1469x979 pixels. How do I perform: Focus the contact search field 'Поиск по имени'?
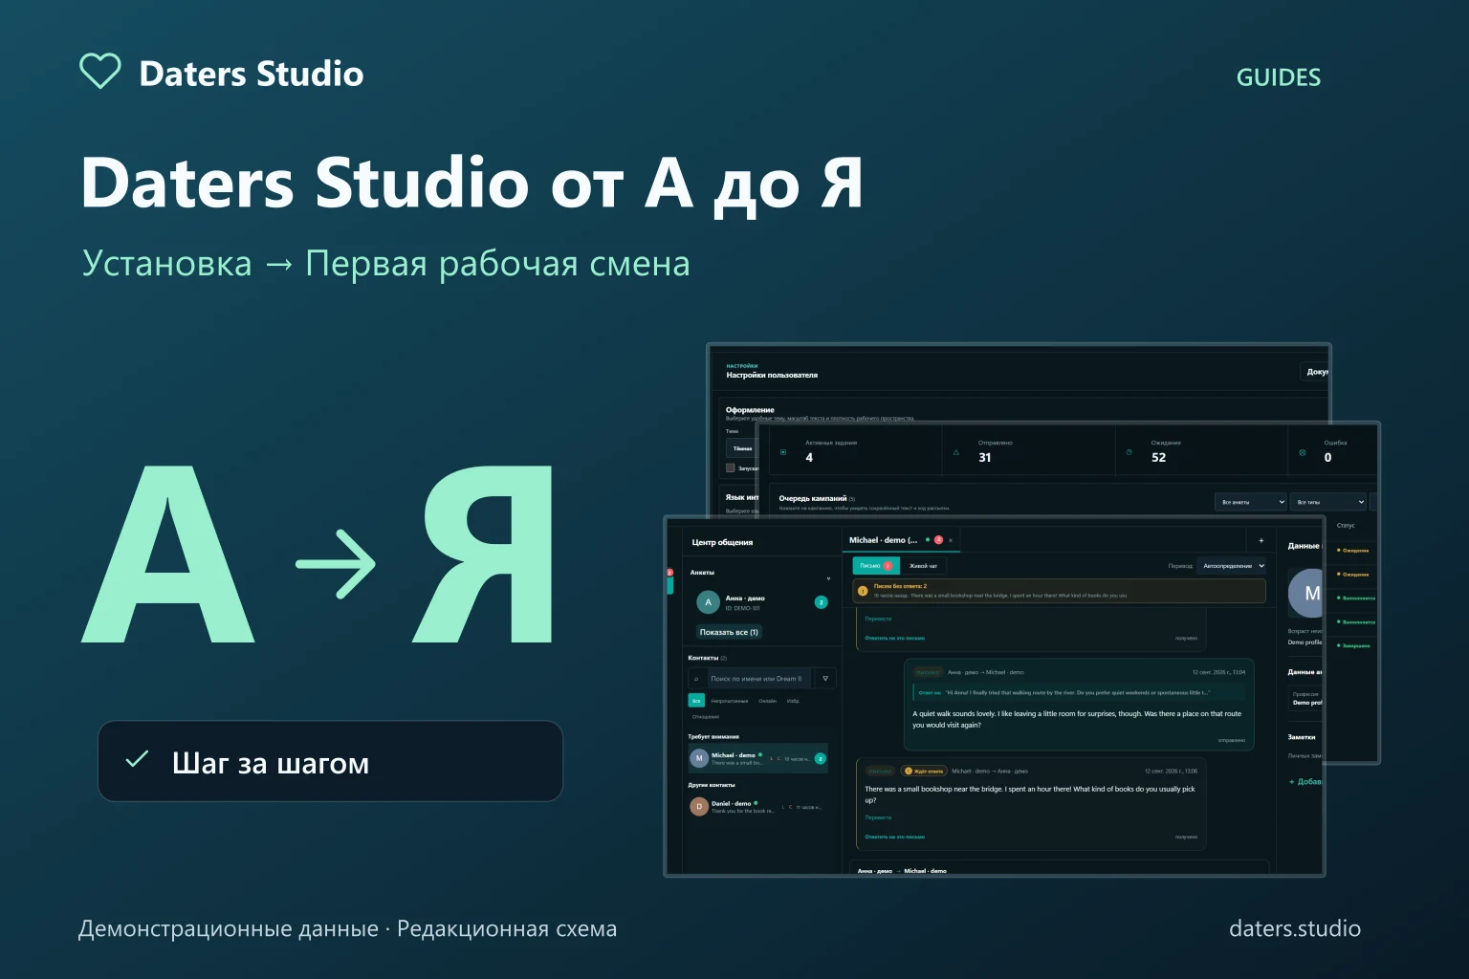coord(759,679)
